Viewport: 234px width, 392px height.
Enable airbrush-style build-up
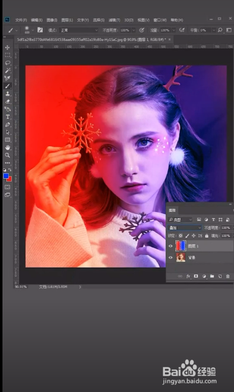(182, 30)
